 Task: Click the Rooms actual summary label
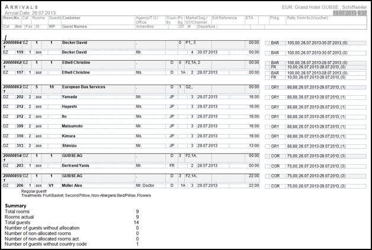(19, 217)
